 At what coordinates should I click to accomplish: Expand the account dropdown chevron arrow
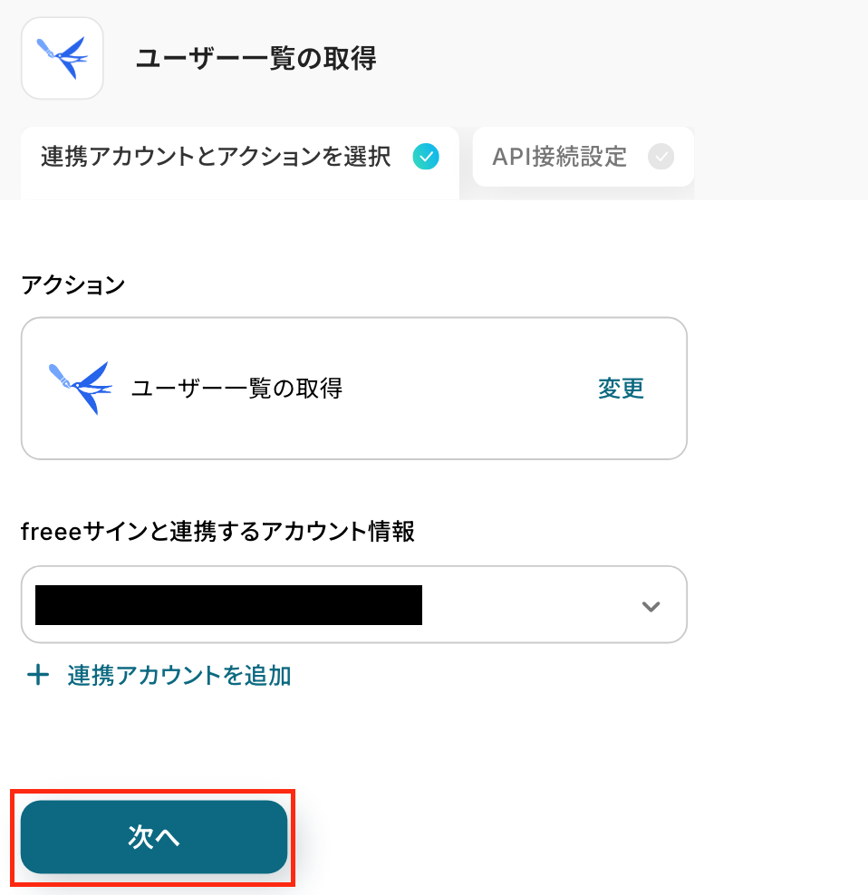650,606
